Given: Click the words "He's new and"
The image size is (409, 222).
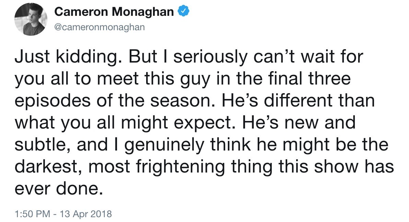Looking at the screenshot, I should point(299,122).
